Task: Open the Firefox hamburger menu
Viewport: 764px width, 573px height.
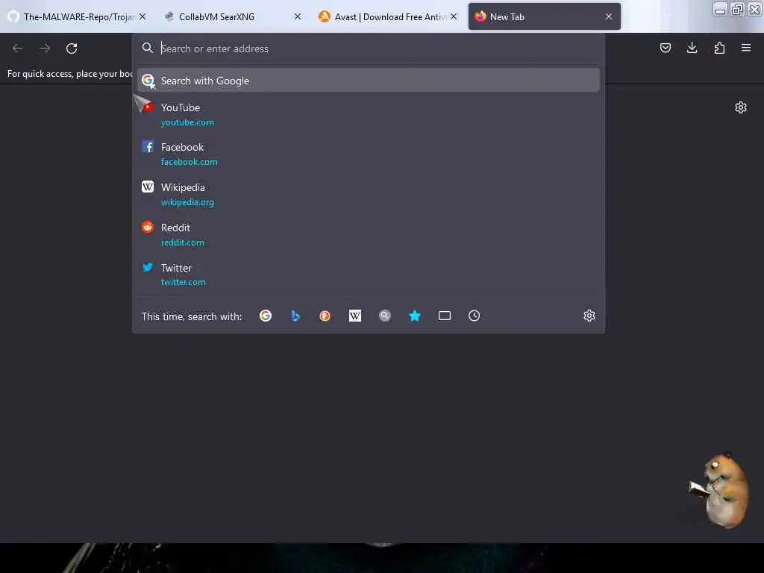Action: point(746,48)
